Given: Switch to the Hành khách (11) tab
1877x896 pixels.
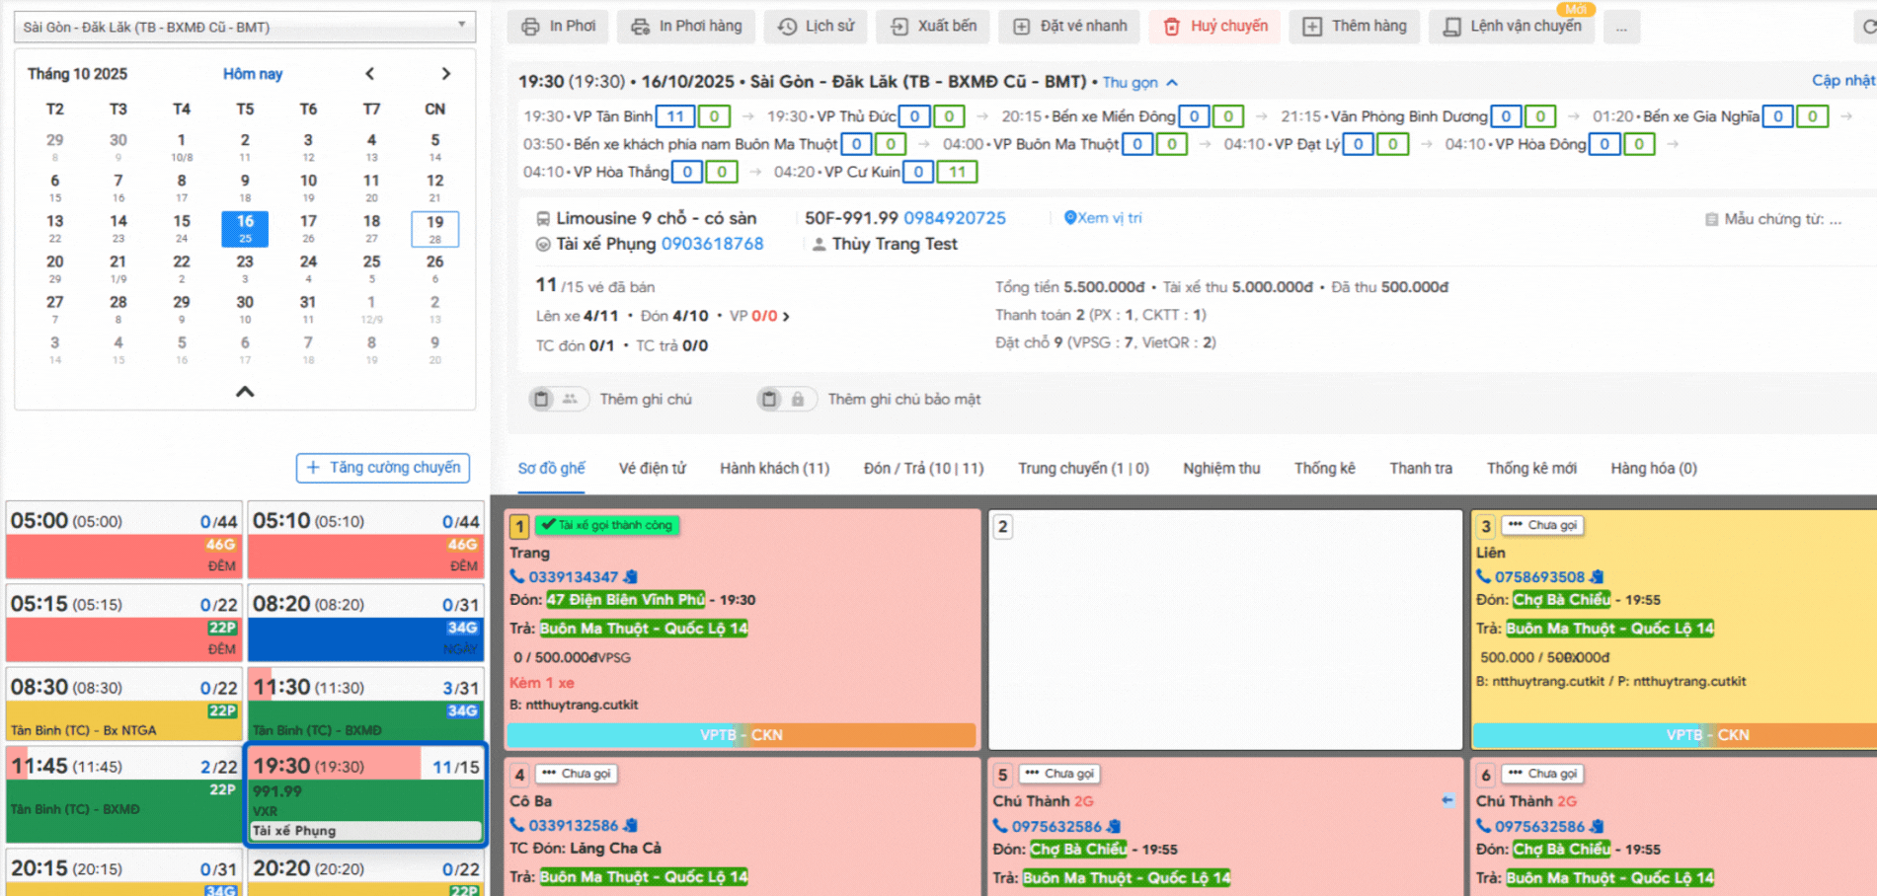Looking at the screenshot, I should click(774, 468).
